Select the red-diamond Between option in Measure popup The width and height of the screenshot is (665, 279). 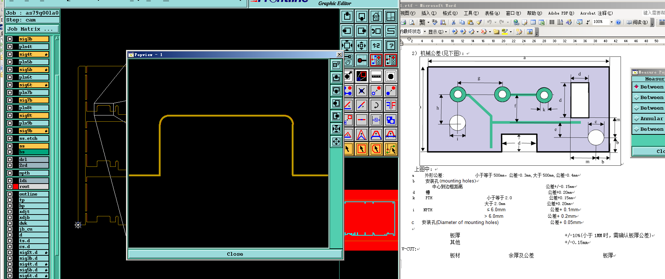pyautogui.click(x=649, y=87)
